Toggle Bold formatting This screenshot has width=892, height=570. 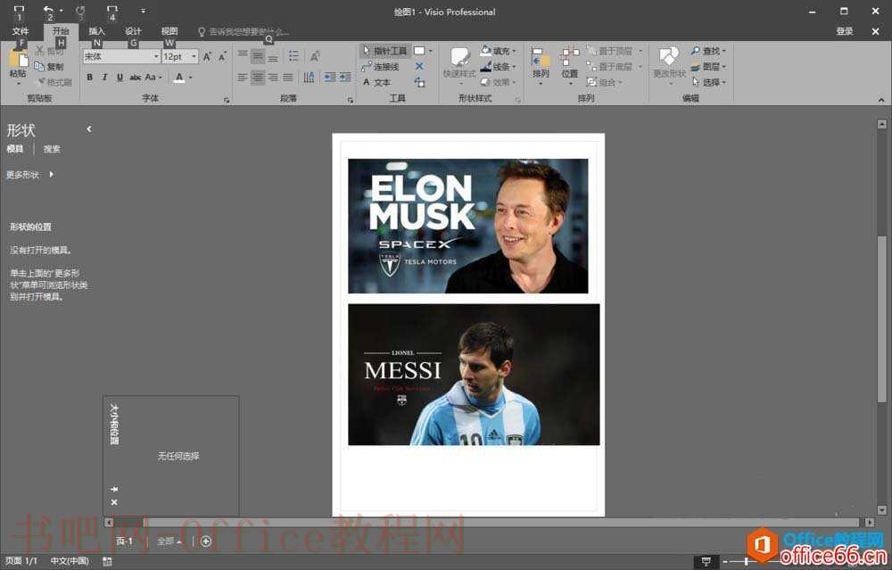pos(89,78)
